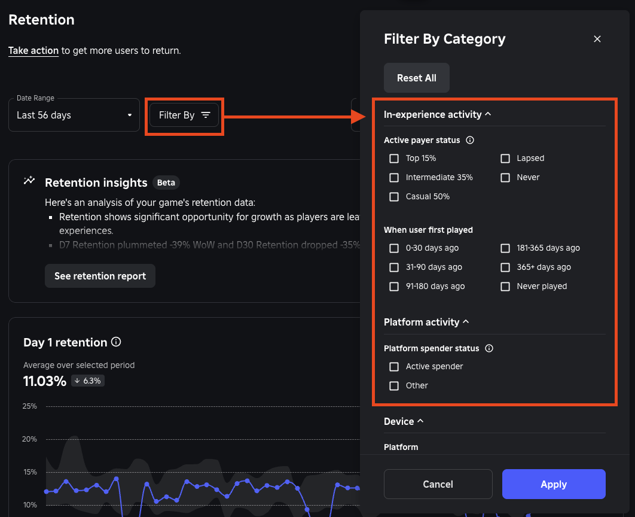
Task: Tick the 0-30 days ago checkbox
Action: (394, 248)
